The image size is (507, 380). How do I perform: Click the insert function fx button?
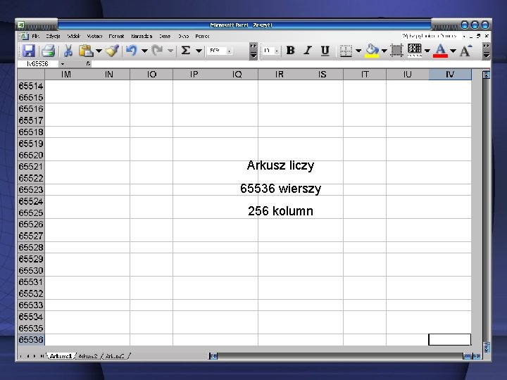click(88, 63)
